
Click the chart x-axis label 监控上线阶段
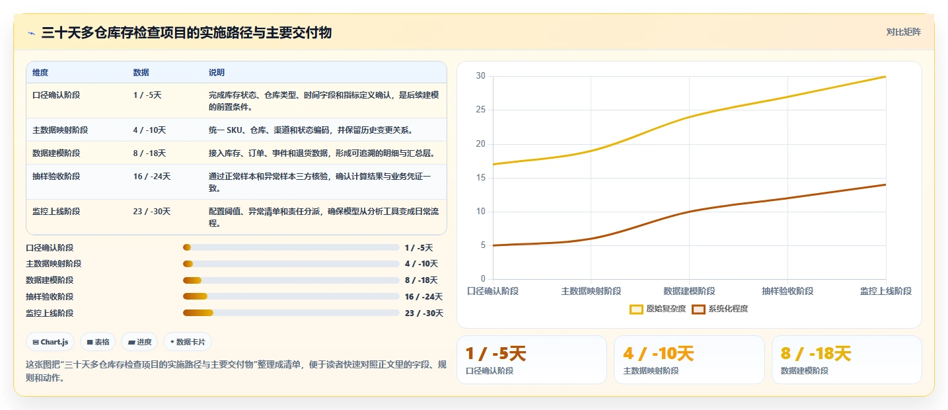click(886, 291)
